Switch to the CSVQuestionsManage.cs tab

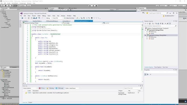click(x=52, y=21)
